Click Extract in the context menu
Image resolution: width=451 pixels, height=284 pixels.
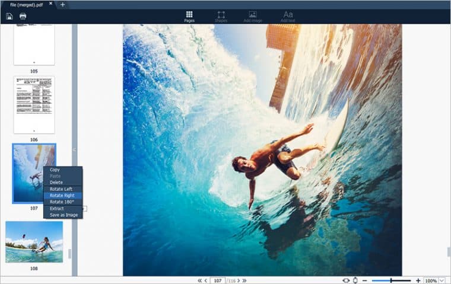(57, 209)
